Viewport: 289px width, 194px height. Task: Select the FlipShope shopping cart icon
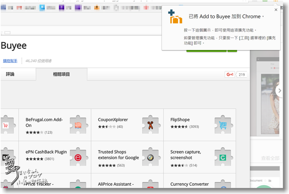click(222, 125)
